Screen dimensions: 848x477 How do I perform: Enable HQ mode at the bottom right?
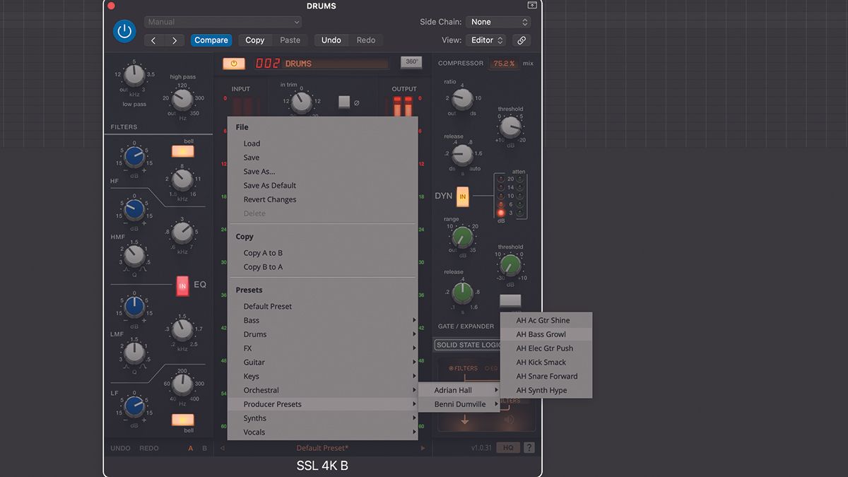[x=508, y=447]
